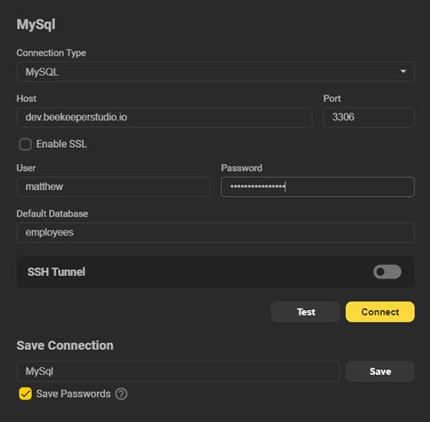The height and width of the screenshot is (422, 430).
Task: Click the yellow Connect button
Action: [x=380, y=312]
